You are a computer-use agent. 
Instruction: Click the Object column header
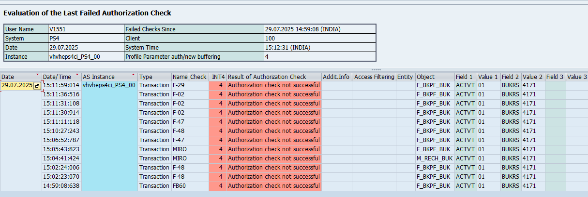(426, 77)
